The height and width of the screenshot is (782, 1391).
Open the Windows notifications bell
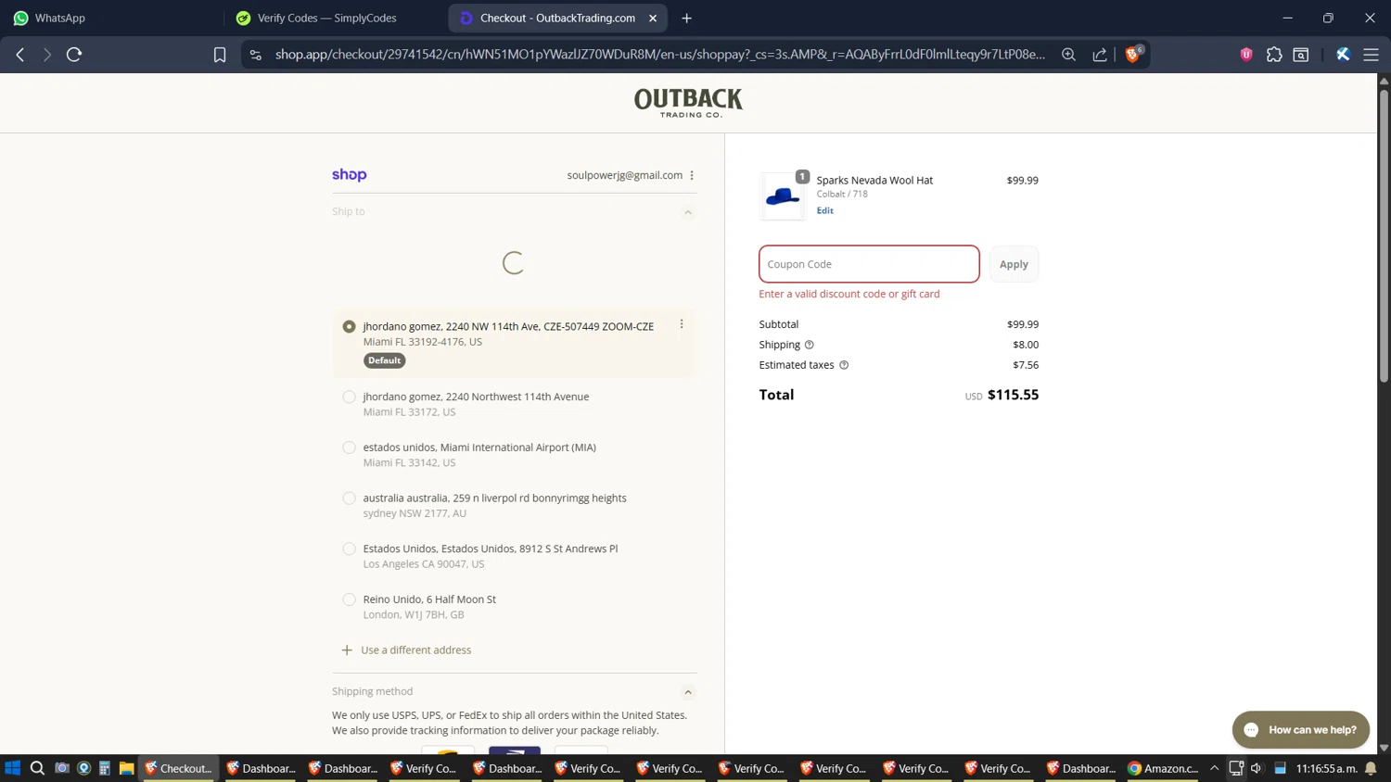(x=1371, y=768)
